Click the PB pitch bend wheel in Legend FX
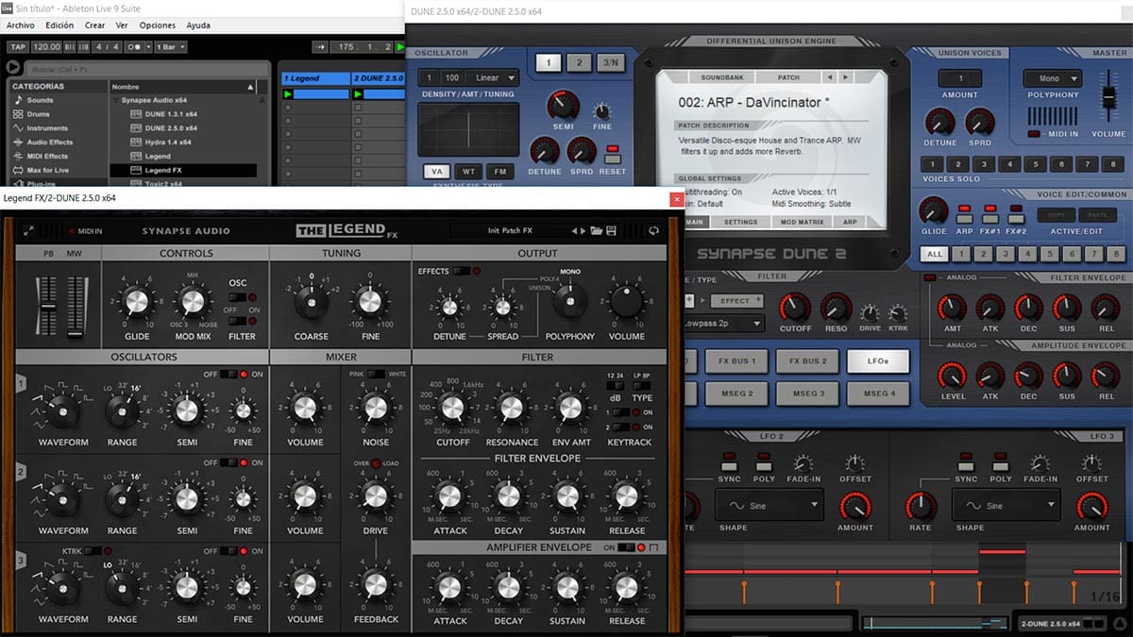 [x=49, y=307]
